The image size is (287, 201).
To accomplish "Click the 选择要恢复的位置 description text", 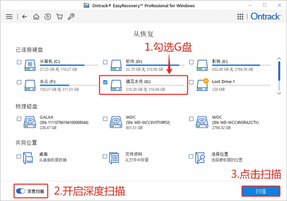I will pyautogui.click(x=227, y=160).
